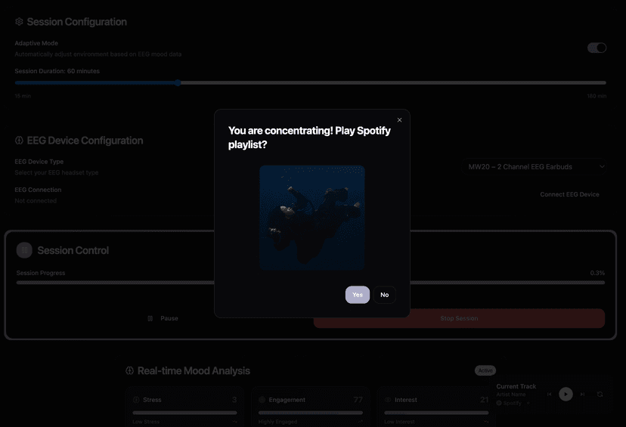This screenshot has width=626, height=427.
Task: Expand the Spotify source dropdown arrow
Action: coord(528,404)
